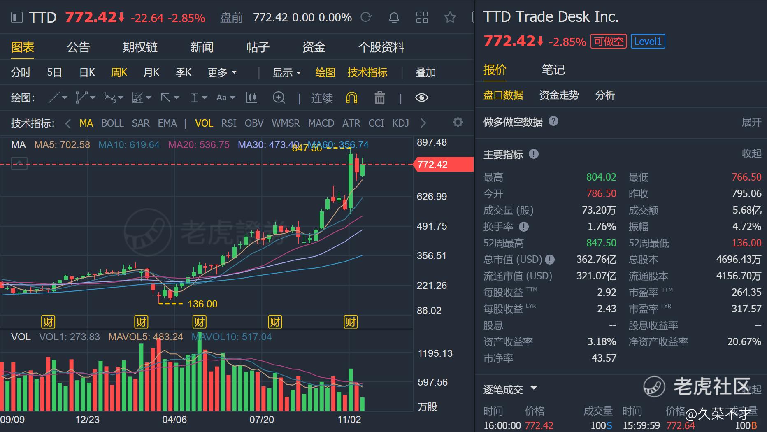
Task: Open the 换手率 info icon
Action: click(524, 227)
